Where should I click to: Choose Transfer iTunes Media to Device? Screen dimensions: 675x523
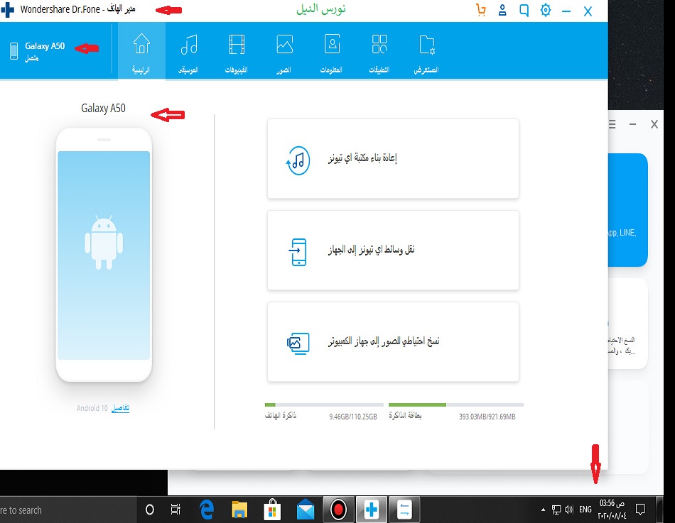coord(393,251)
